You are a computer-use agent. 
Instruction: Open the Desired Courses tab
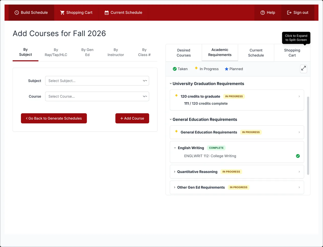pos(184,53)
